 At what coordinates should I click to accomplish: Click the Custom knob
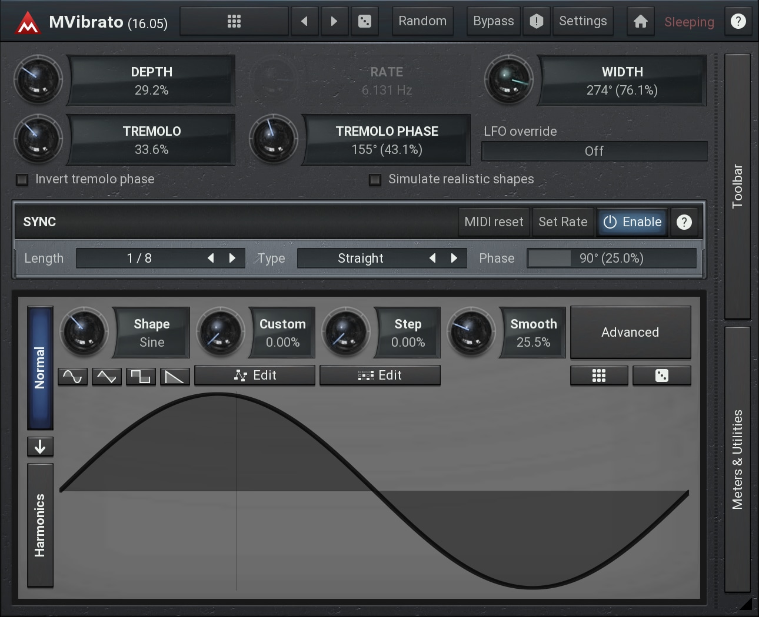pyautogui.click(x=221, y=332)
